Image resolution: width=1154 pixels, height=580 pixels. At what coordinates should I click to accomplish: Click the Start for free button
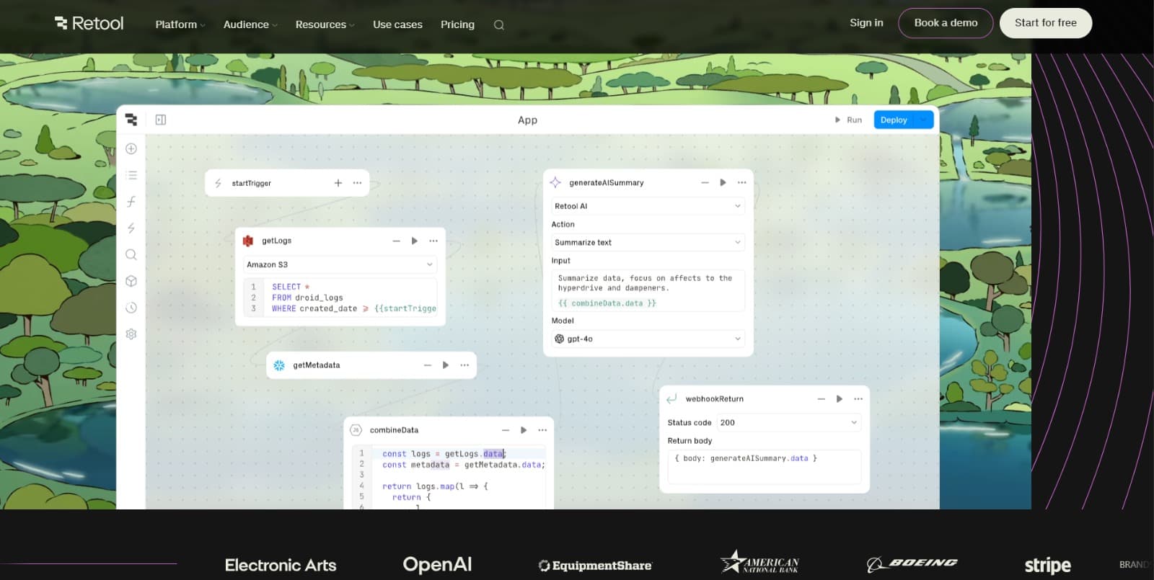click(x=1045, y=23)
